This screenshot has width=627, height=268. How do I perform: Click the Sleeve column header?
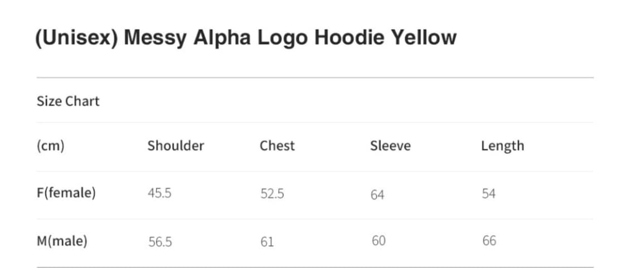tap(390, 146)
